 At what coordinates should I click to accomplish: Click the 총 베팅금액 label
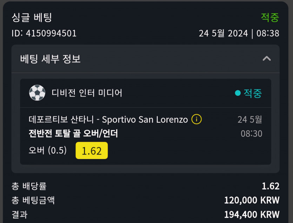tap(33, 200)
